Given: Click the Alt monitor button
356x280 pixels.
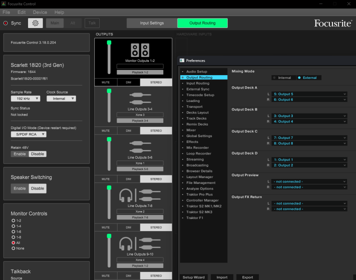Looking at the screenshot, I should [x=73, y=23].
